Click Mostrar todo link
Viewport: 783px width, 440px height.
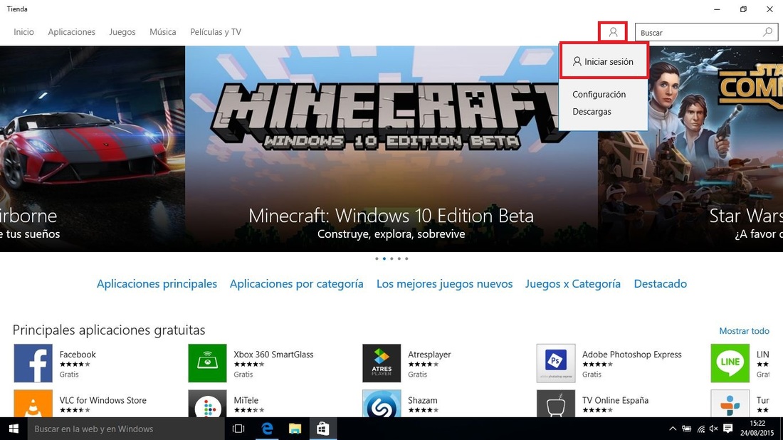coord(744,331)
